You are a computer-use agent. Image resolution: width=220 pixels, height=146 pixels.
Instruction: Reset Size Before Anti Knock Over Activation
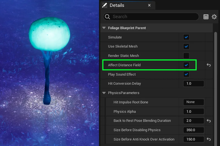click(209, 139)
